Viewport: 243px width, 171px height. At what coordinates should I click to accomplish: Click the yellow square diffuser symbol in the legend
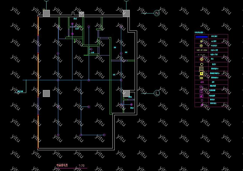pyautogui.click(x=201, y=74)
